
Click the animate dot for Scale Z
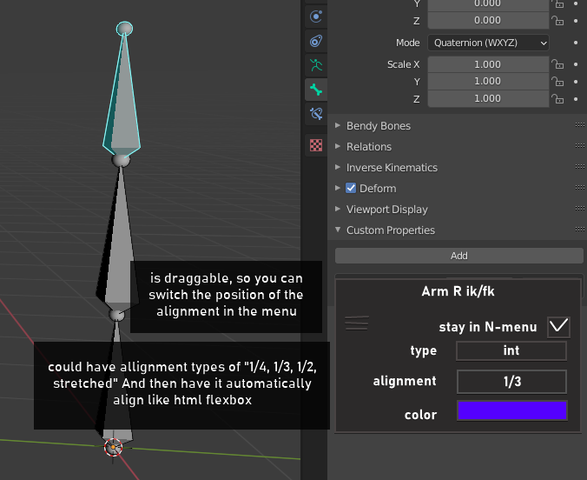pos(576,99)
